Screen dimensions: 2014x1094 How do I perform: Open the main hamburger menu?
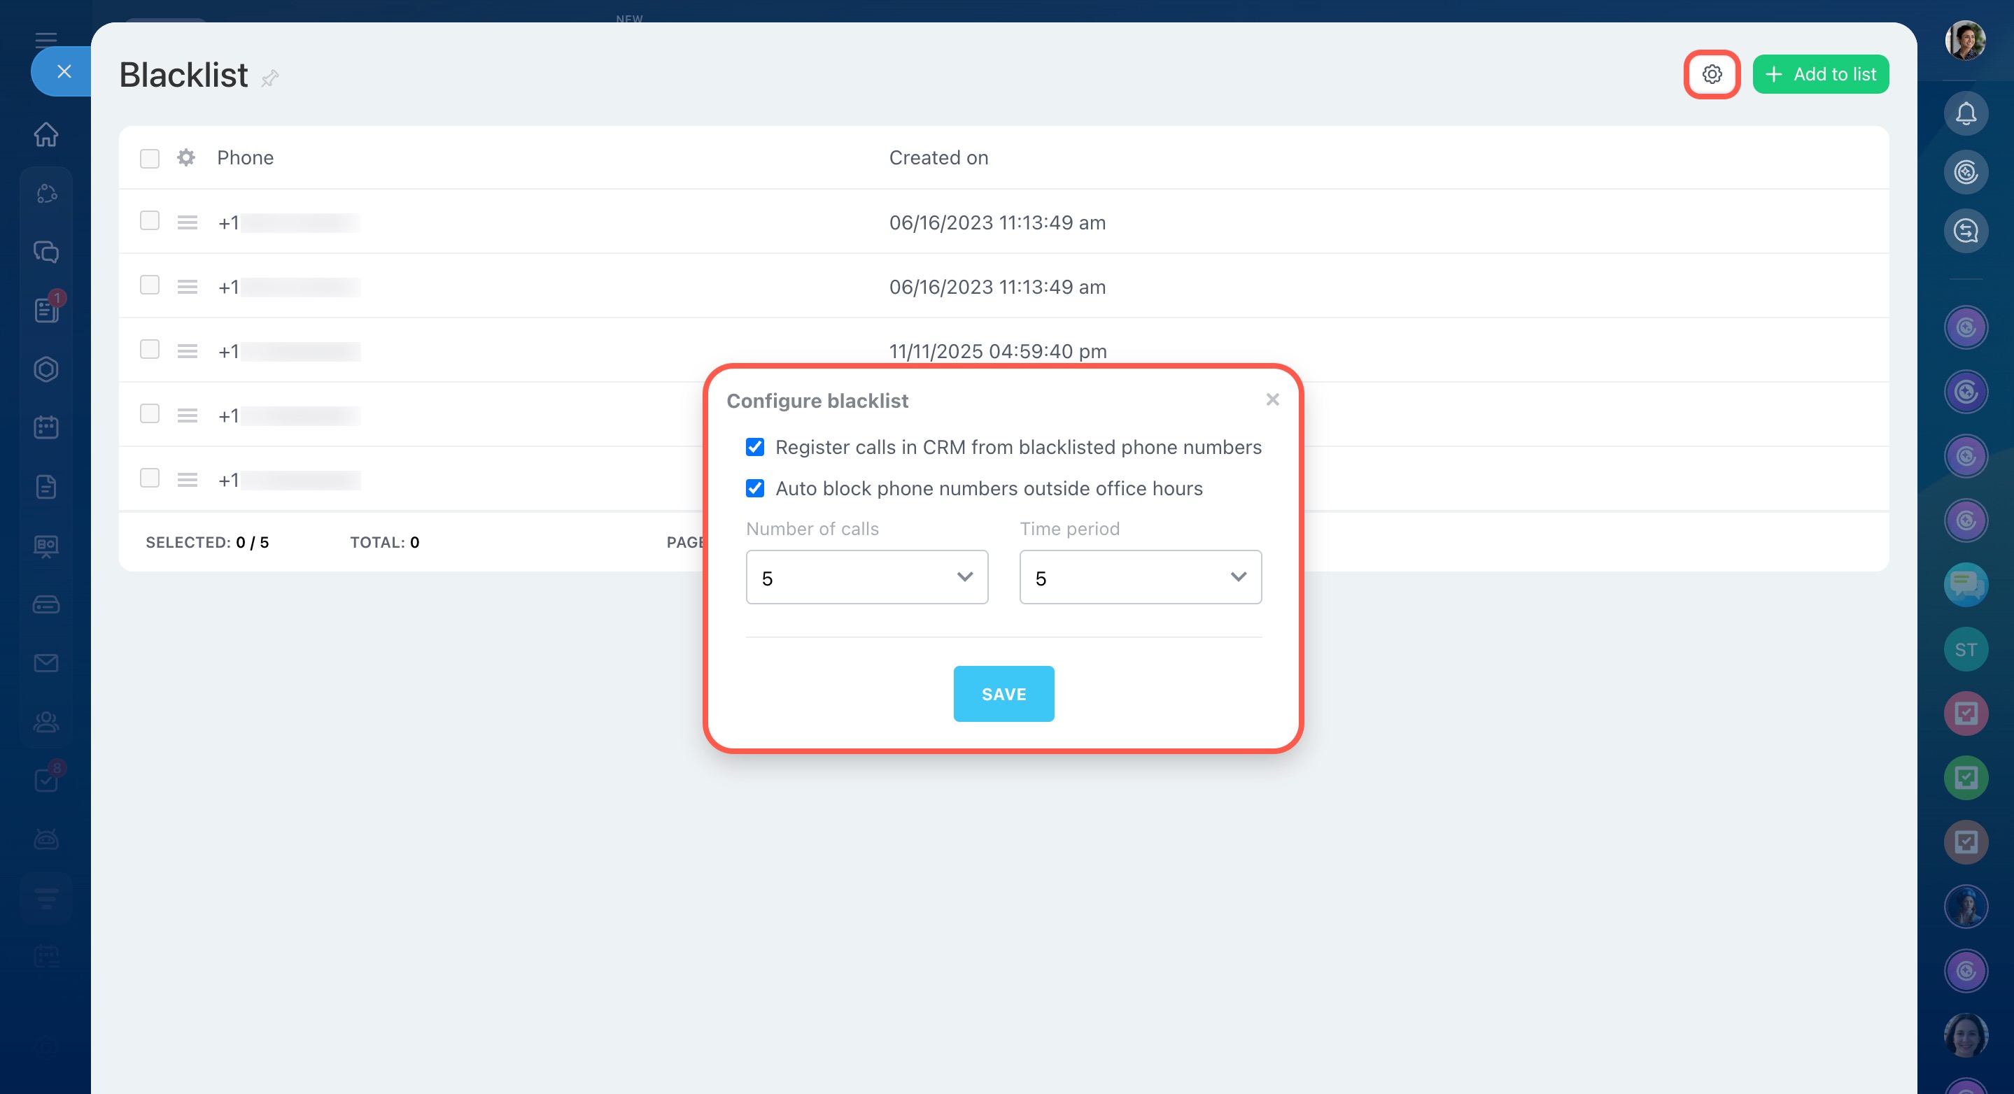click(46, 39)
